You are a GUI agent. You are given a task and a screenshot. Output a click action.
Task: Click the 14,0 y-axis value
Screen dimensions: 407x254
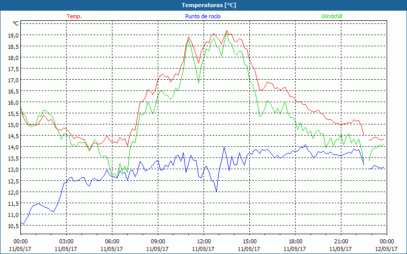pos(13,147)
